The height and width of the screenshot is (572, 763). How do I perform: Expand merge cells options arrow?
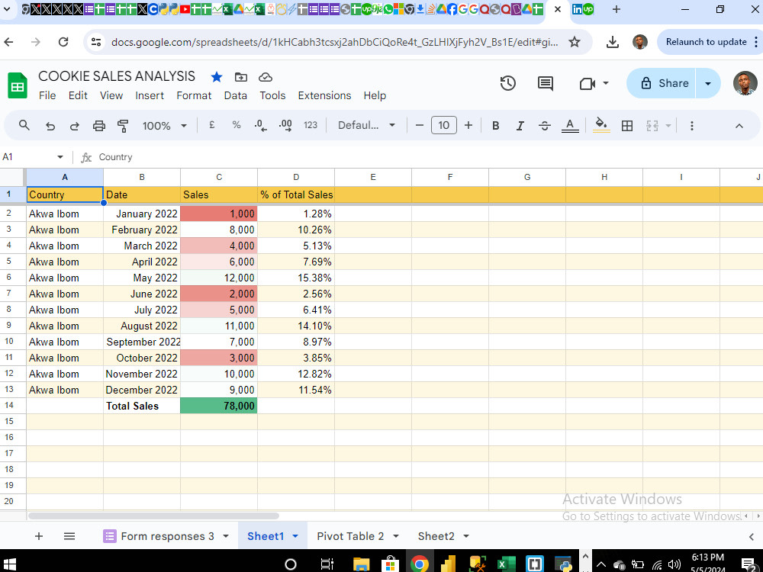pos(668,126)
